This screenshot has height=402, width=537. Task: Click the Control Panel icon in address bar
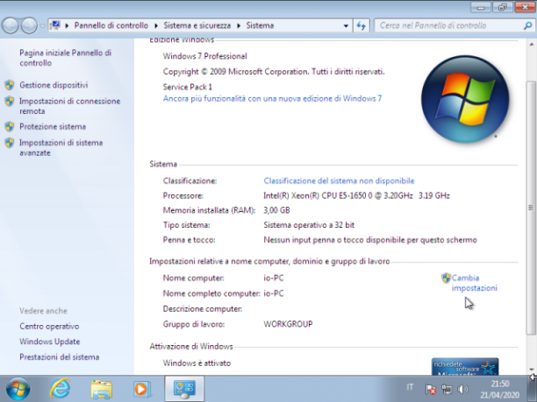coord(54,25)
